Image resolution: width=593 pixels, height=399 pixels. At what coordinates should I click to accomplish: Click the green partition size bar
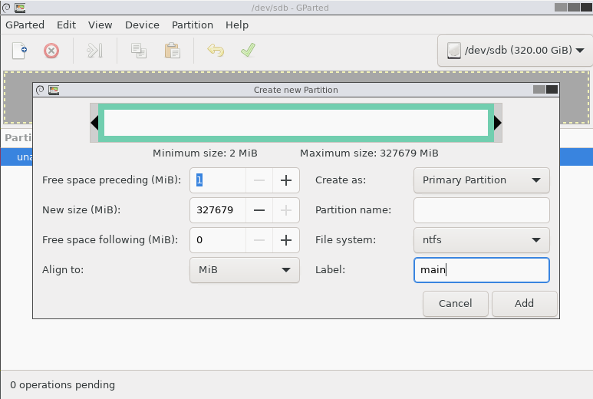(296, 123)
